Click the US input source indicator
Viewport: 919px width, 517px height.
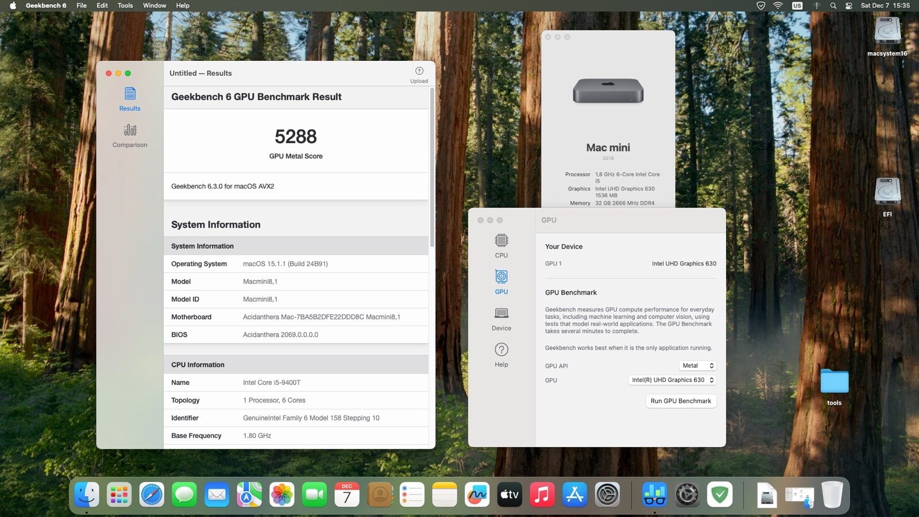pos(797,6)
